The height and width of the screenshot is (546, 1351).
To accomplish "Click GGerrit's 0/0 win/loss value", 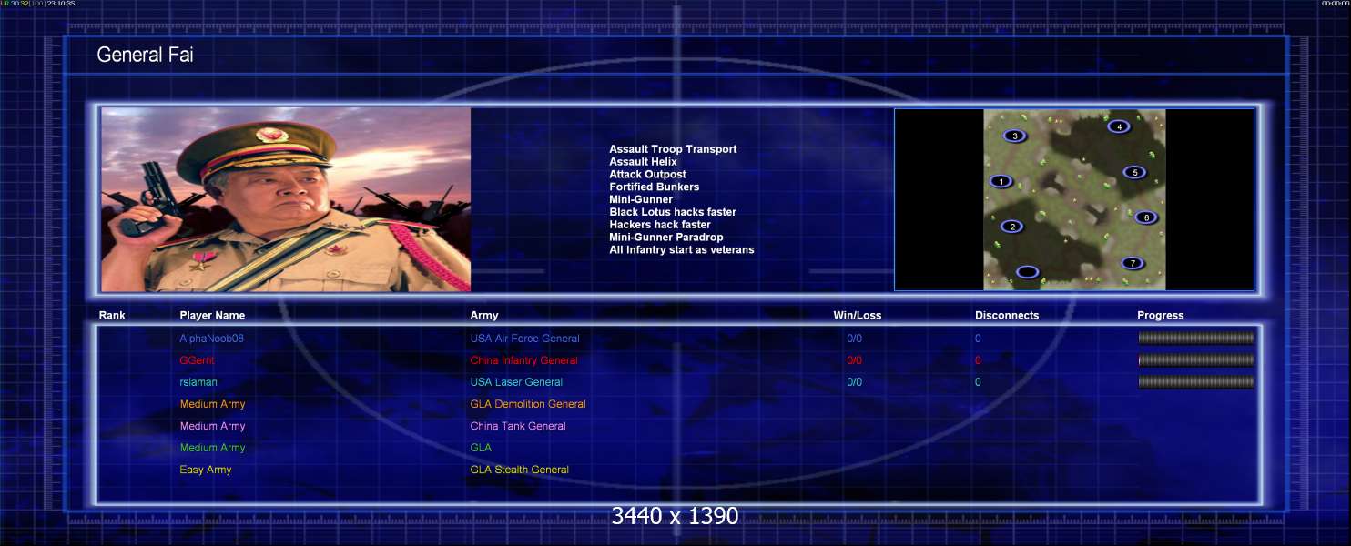I will (854, 360).
